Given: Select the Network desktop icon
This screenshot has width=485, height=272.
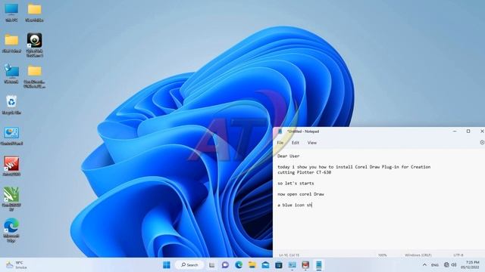Looking at the screenshot, I should click(x=11, y=74).
